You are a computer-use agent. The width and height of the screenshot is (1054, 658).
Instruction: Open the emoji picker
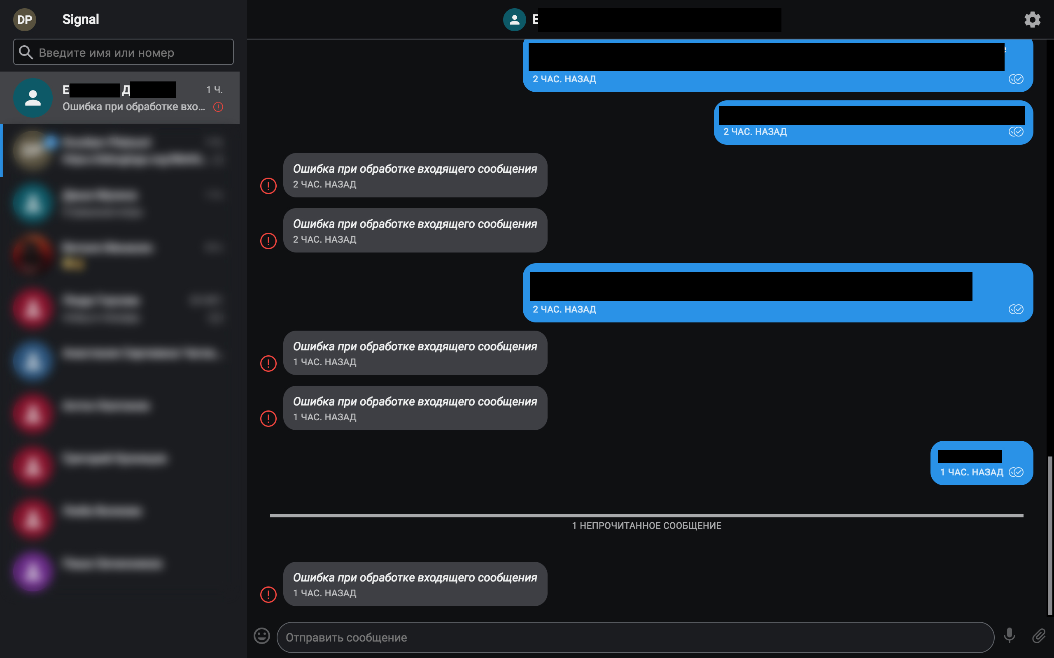(x=262, y=636)
